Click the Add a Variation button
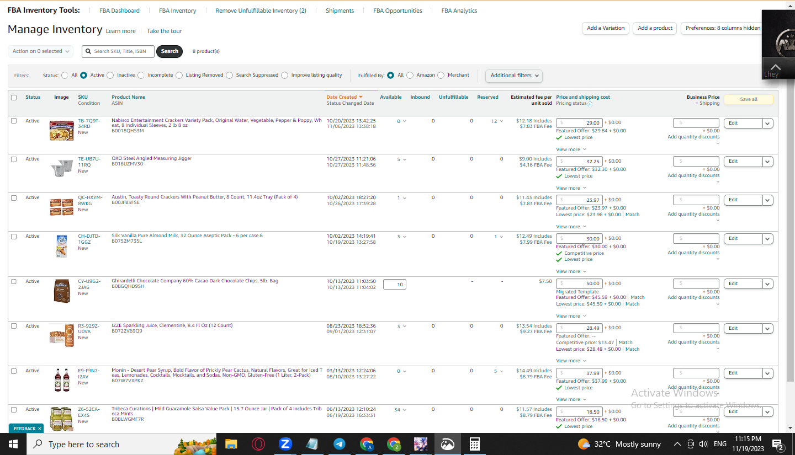Image resolution: width=795 pixels, height=455 pixels. [x=606, y=28]
